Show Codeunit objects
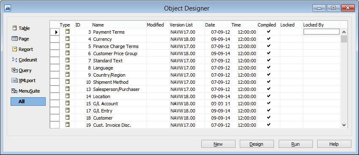The height and width of the screenshot is (155, 359). [x=25, y=60]
